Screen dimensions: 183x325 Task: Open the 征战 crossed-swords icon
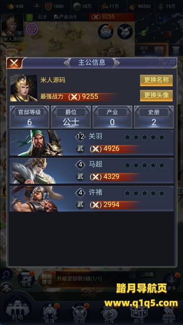click(80, 313)
